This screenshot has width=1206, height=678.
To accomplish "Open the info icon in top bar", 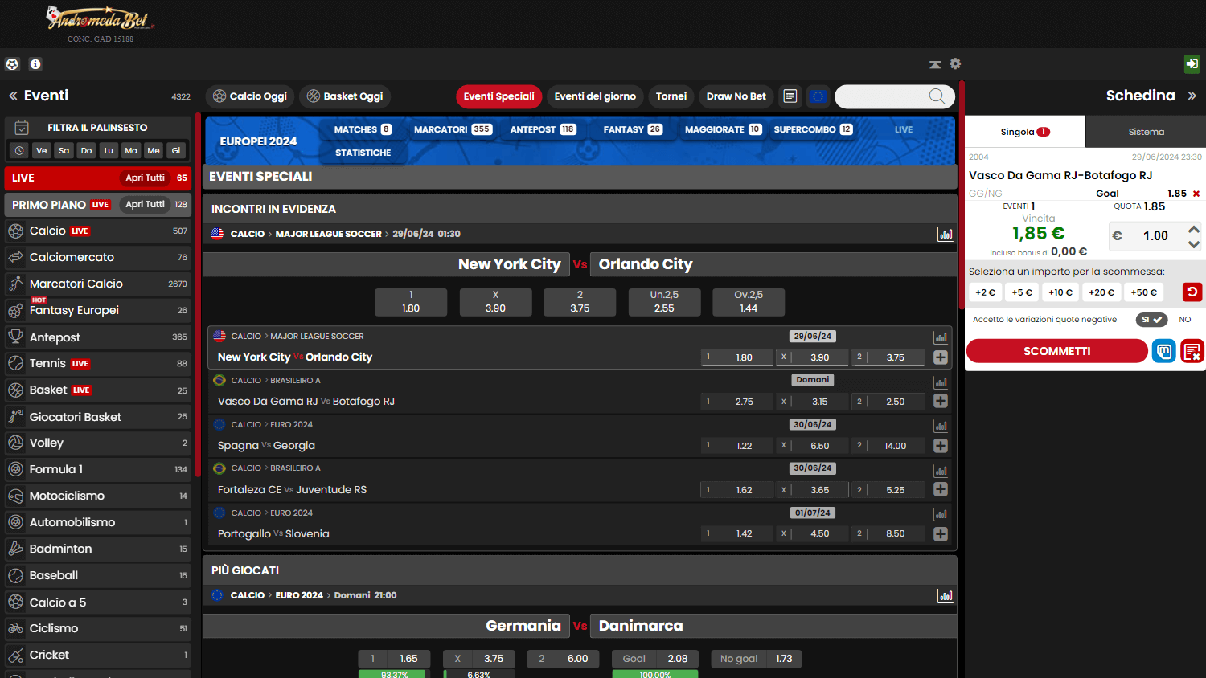I will coord(35,64).
